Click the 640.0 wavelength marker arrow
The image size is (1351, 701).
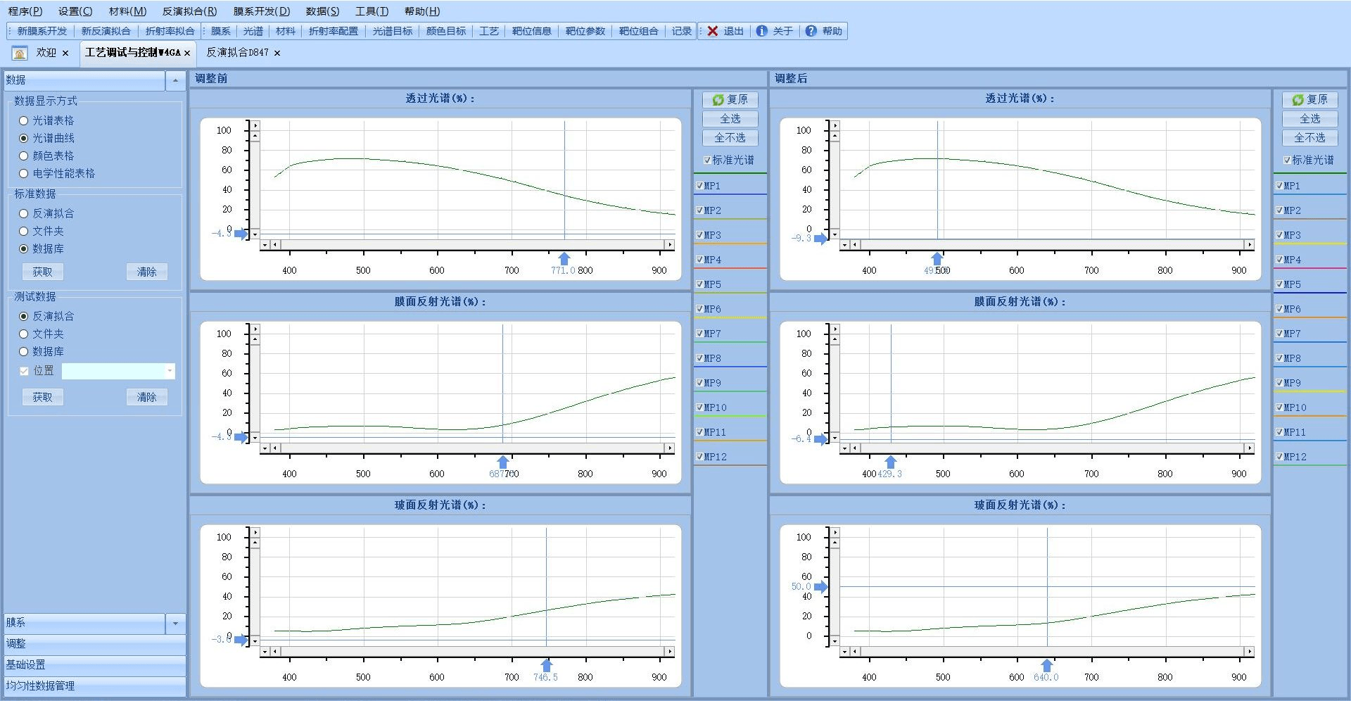[1047, 665]
